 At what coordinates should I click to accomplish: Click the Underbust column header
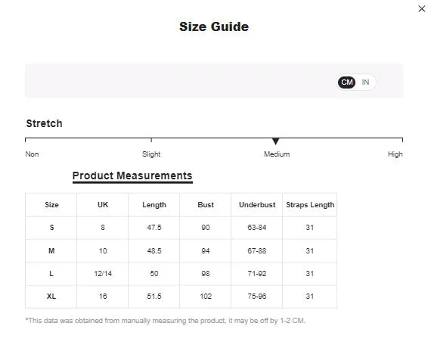pyautogui.click(x=257, y=204)
